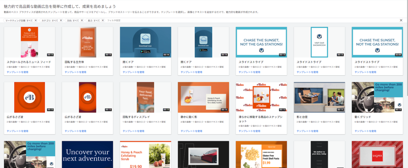Remove the 方向 filter chip via its X

click(82, 20)
